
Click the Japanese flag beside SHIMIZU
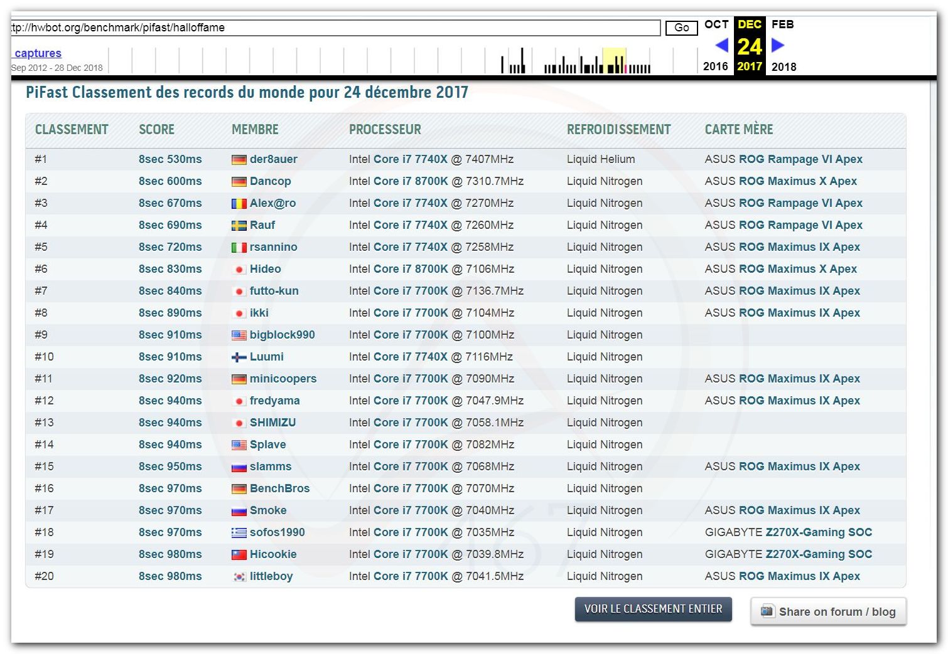click(x=239, y=423)
